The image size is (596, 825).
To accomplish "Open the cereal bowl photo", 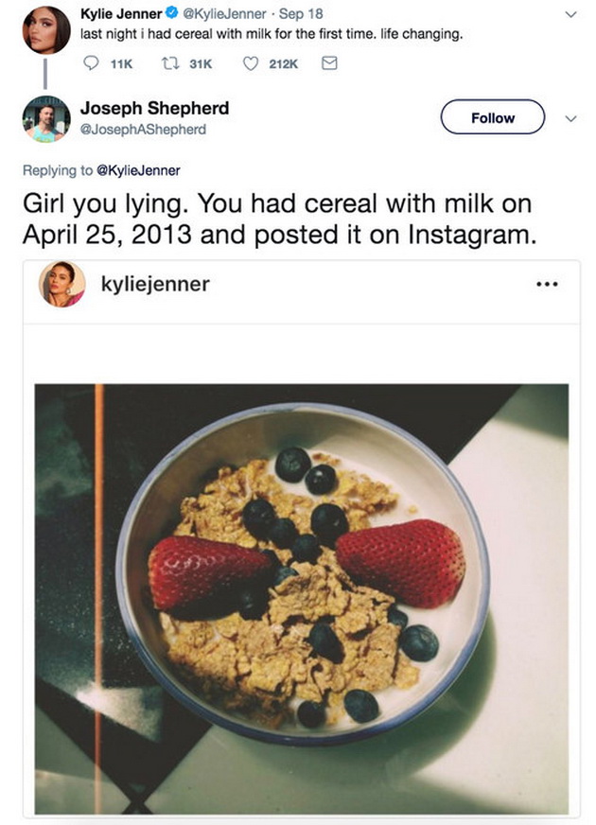I will click(302, 599).
